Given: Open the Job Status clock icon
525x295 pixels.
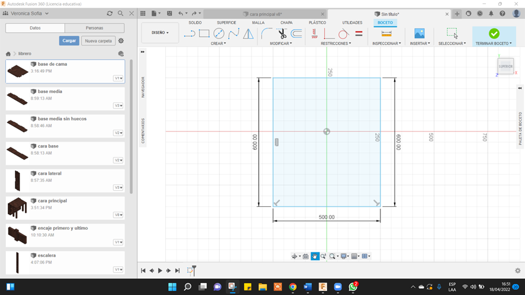Looking at the screenshot, I should click(x=480, y=14).
